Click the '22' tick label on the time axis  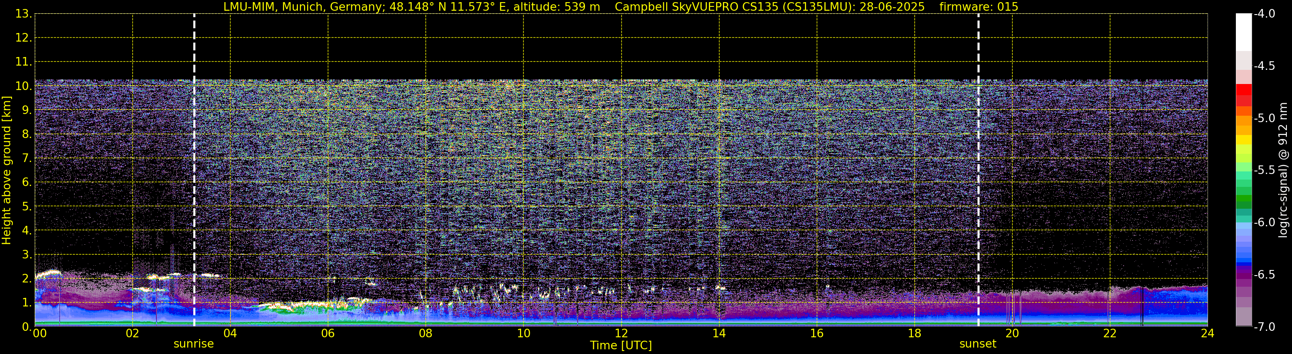pos(1110,333)
